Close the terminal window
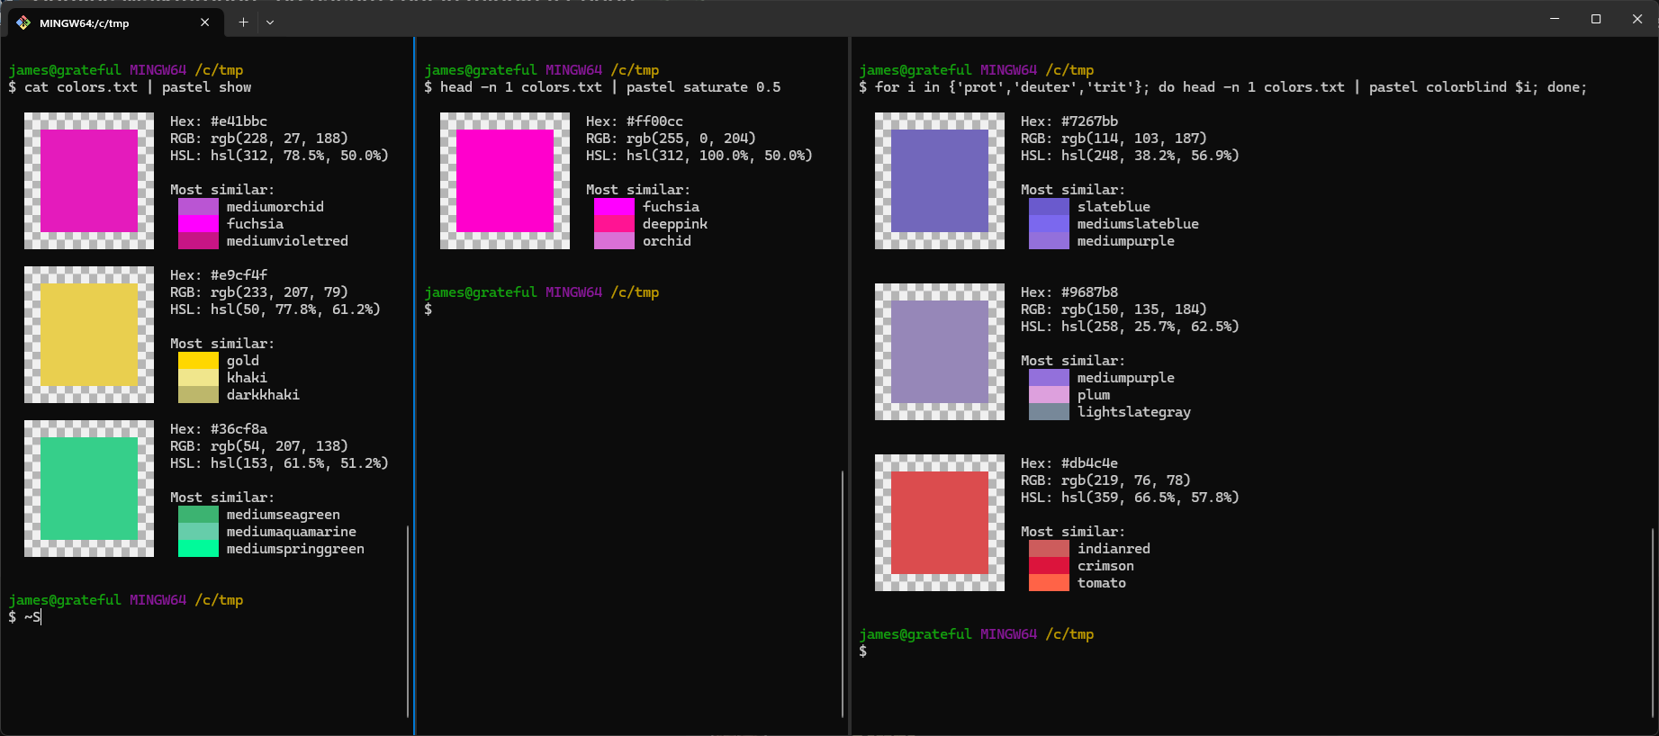The image size is (1659, 736). coord(1637,19)
